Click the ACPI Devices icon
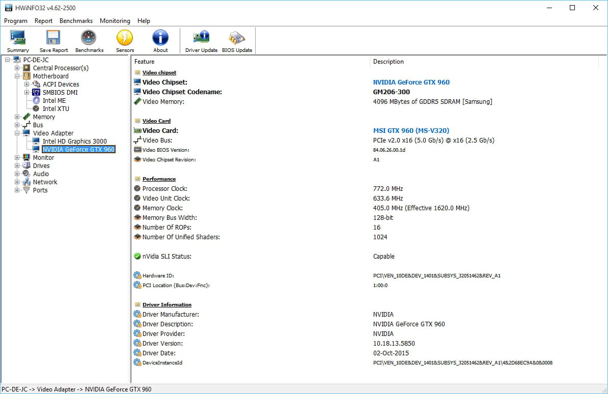This screenshot has height=394, width=608. tap(36, 84)
